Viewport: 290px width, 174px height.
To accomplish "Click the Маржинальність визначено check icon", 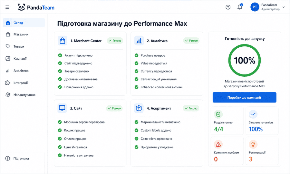I will tap(137, 122).
